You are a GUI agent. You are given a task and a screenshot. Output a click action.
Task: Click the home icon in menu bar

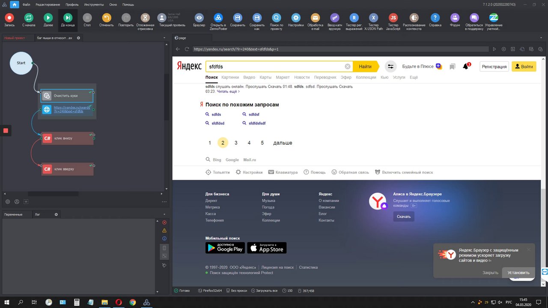coord(14,4)
